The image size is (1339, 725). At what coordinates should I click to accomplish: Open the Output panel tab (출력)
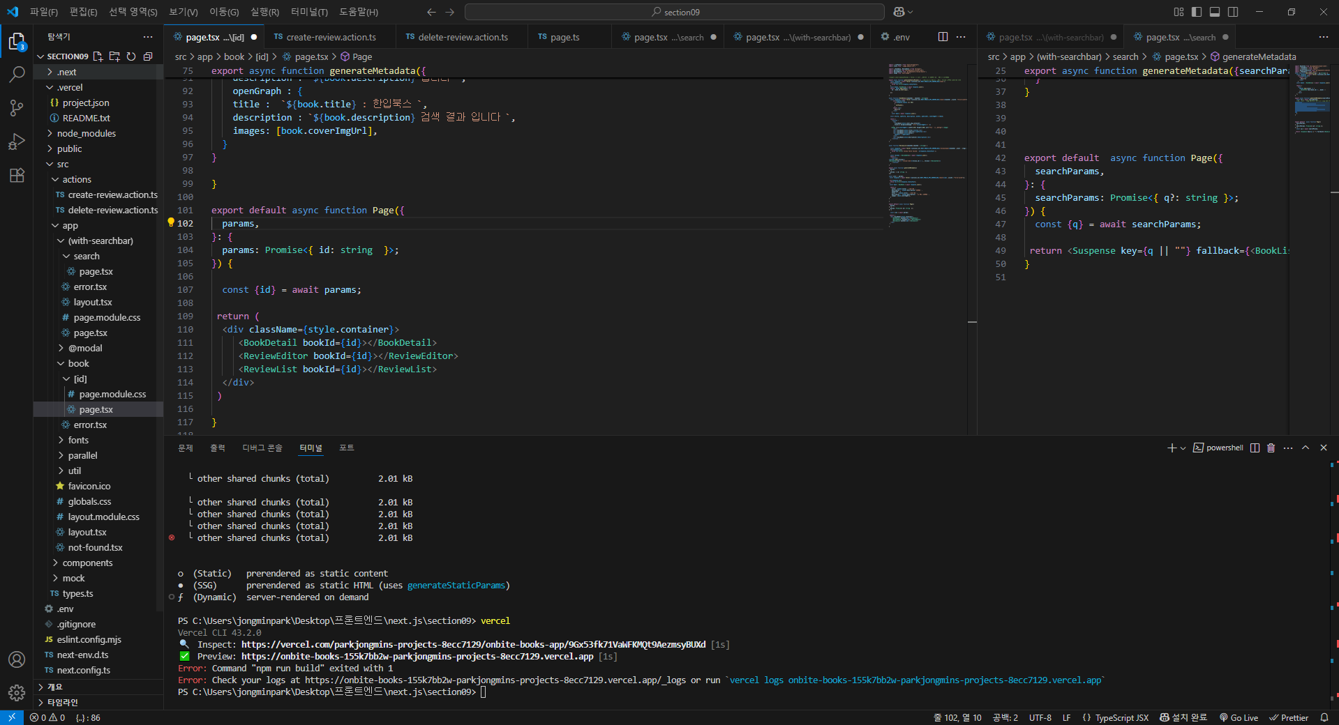[x=218, y=448]
